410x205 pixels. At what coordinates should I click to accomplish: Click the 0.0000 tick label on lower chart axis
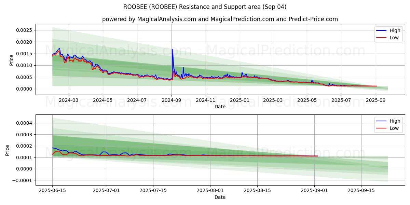click(x=24, y=169)
